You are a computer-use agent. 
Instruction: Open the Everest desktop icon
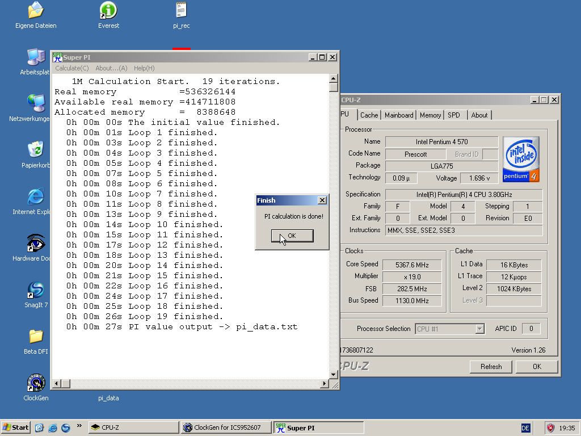click(108, 10)
